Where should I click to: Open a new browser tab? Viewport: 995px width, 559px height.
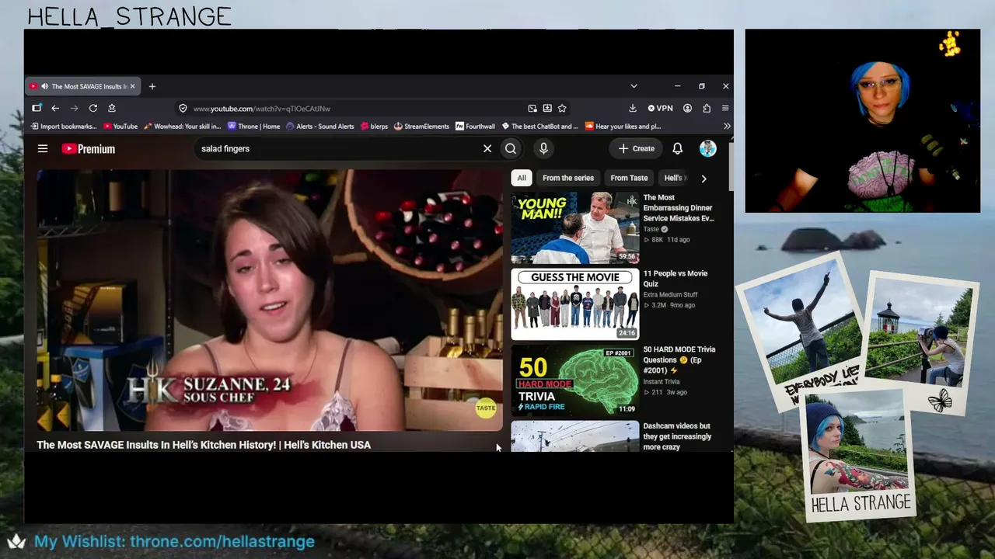click(152, 86)
